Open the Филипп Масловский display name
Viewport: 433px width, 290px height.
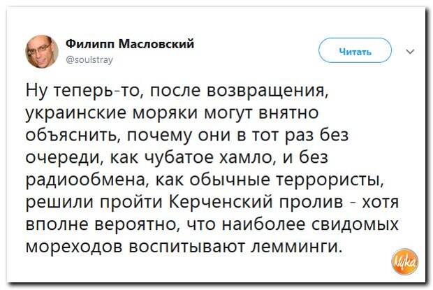[x=130, y=43]
